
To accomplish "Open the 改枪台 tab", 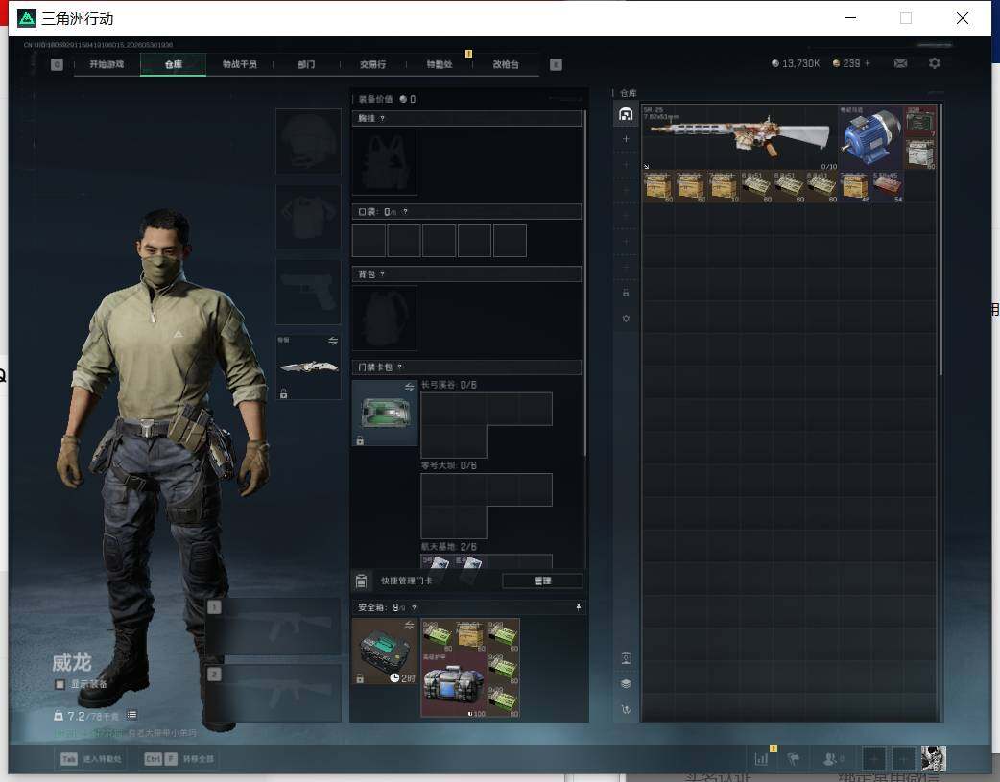I will 506,64.
